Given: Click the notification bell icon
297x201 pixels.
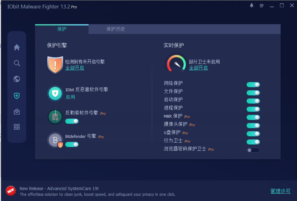Looking at the screenshot, I should click(x=251, y=6).
